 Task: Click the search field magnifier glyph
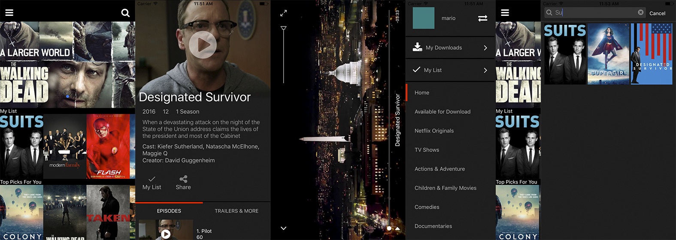549,12
